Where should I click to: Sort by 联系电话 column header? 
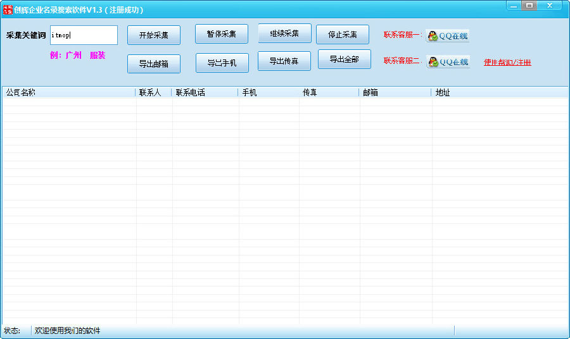(x=205, y=92)
